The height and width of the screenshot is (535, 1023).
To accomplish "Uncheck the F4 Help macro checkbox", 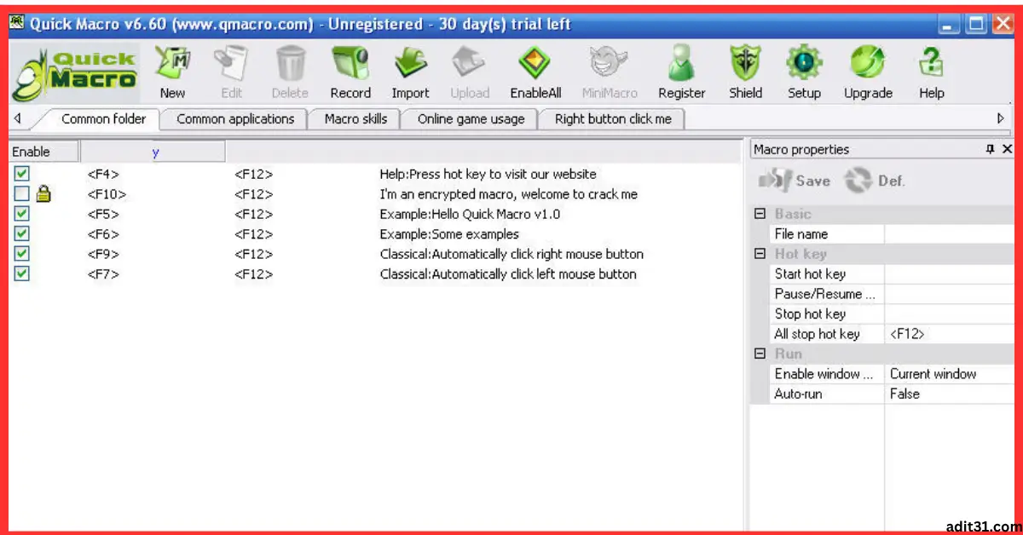I will point(22,174).
